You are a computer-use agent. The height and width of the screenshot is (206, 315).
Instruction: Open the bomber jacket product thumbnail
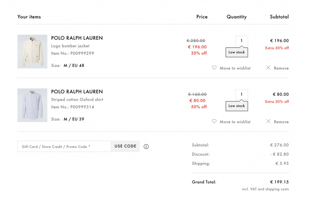[32, 51]
